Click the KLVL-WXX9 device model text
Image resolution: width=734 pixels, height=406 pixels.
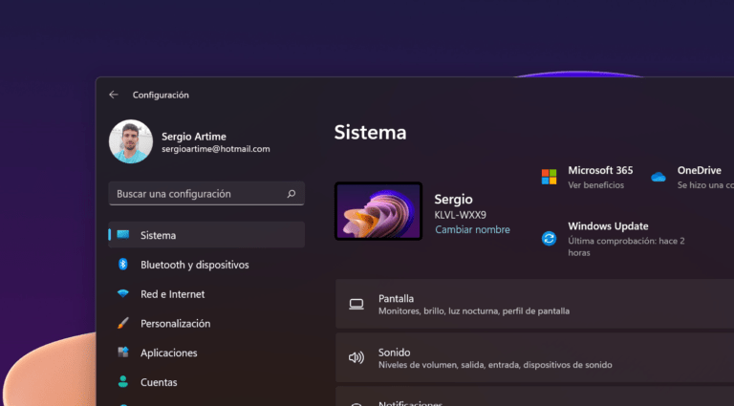460,215
